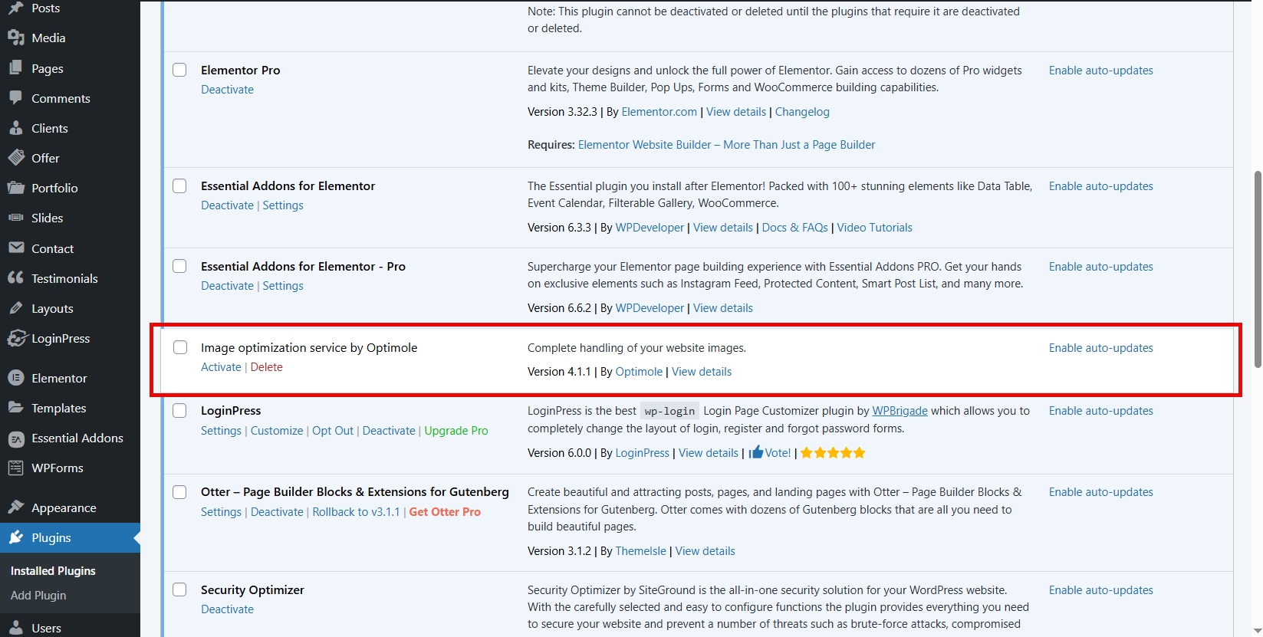Screen dimensions: 1263x637
Task: Click the Media icon in sidebar
Action: [16, 38]
